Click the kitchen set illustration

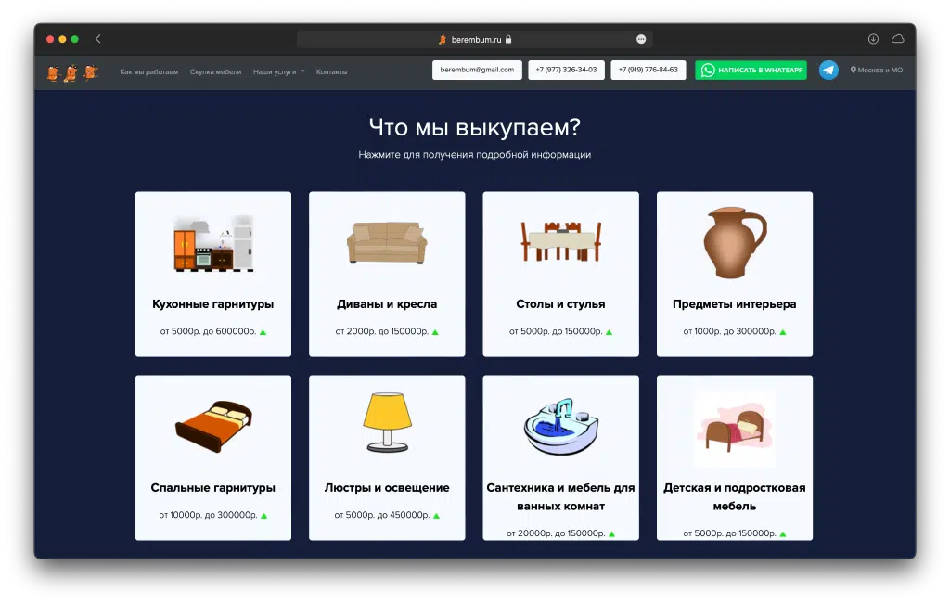[x=213, y=243]
